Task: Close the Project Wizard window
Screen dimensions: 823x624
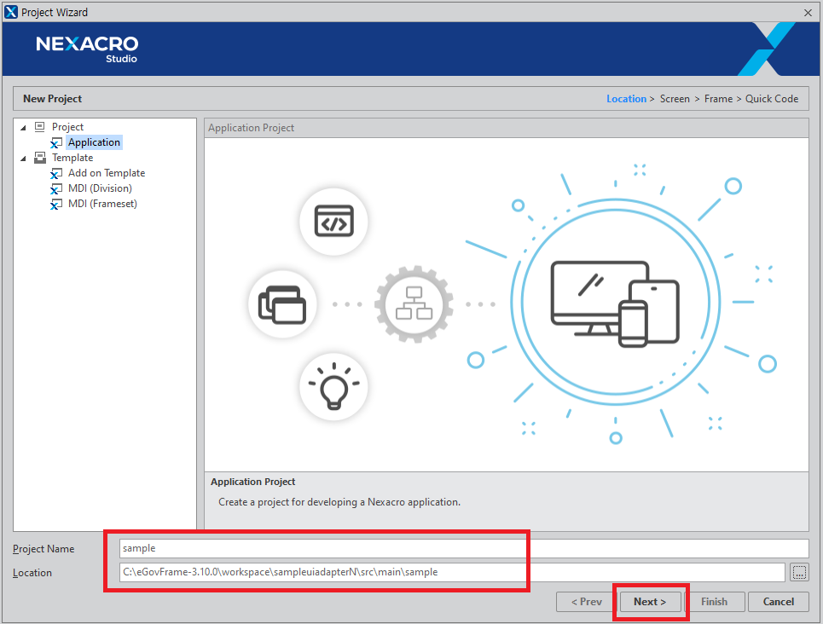Action: click(x=808, y=12)
